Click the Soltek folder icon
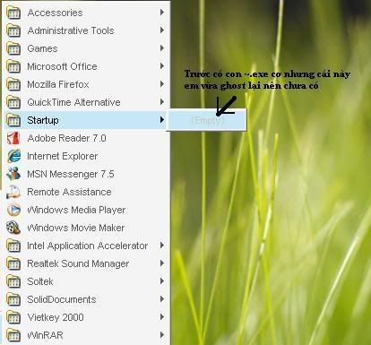 tap(13, 281)
